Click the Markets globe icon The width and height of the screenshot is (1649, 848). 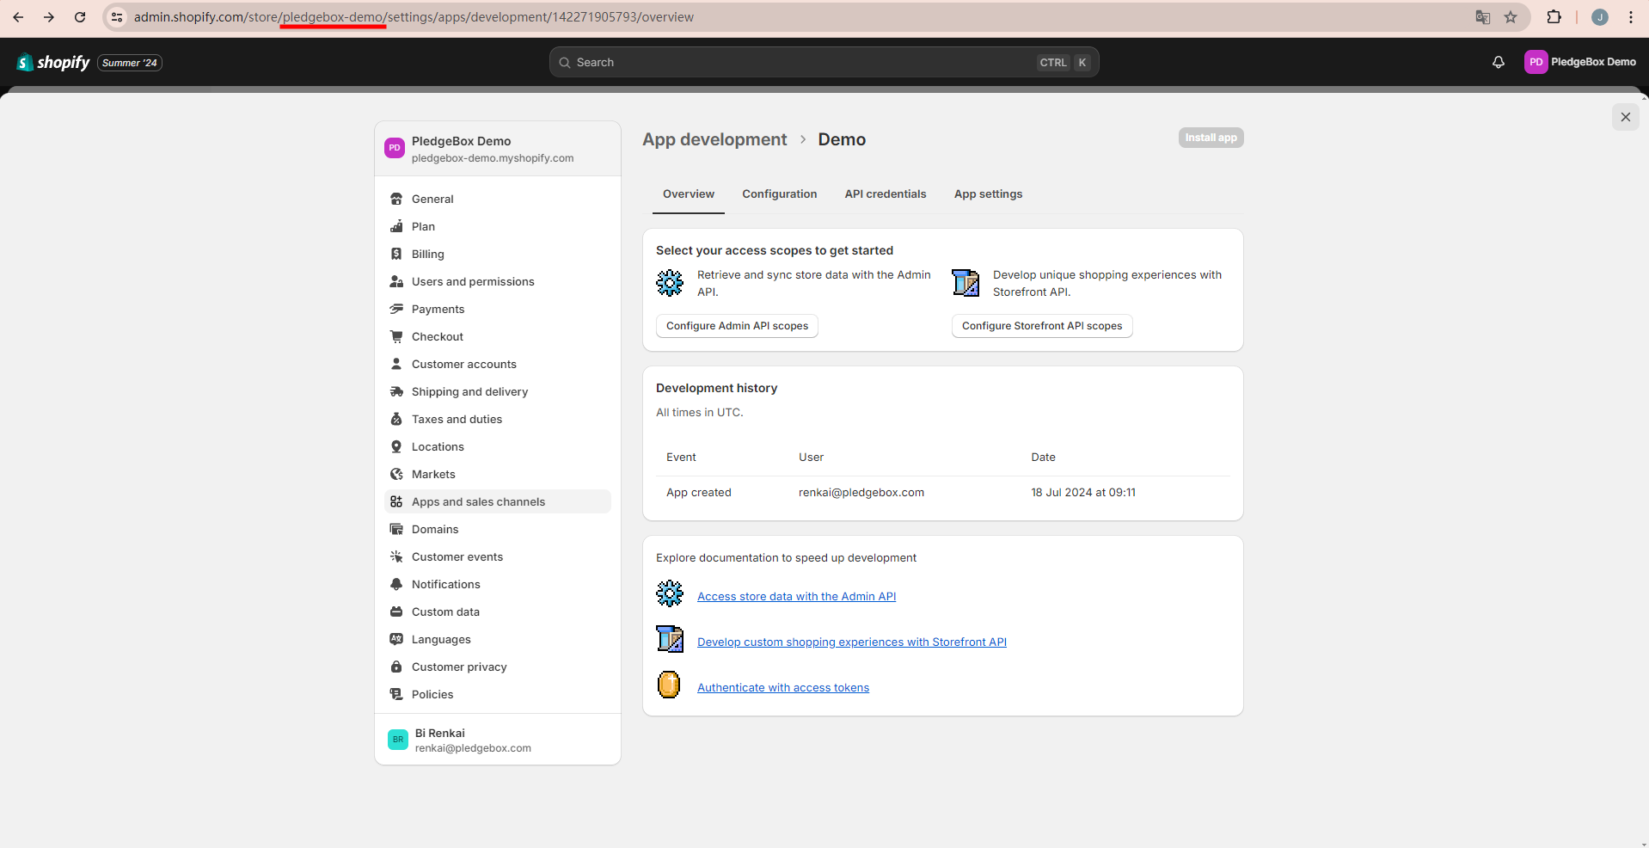[396, 474]
